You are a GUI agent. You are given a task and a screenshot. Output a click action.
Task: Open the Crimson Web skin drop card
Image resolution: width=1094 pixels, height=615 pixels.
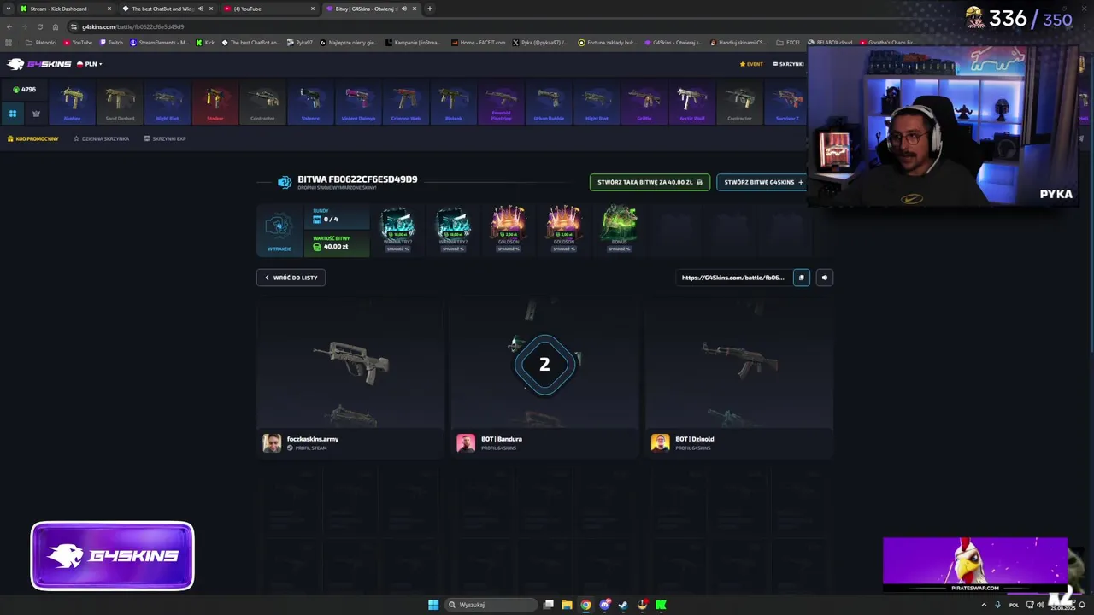coord(406,102)
